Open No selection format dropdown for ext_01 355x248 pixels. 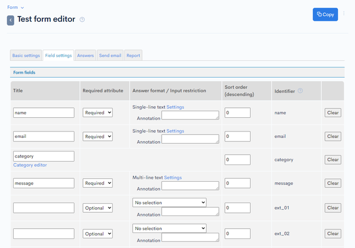[x=169, y=202]
